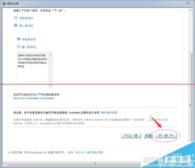Click the vertical scrollbar up arrow

190,10
